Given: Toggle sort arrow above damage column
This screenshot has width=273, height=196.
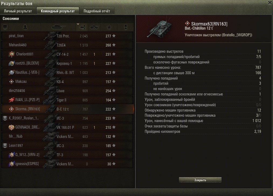Looking at the screenshot, I should coord(78,24).
